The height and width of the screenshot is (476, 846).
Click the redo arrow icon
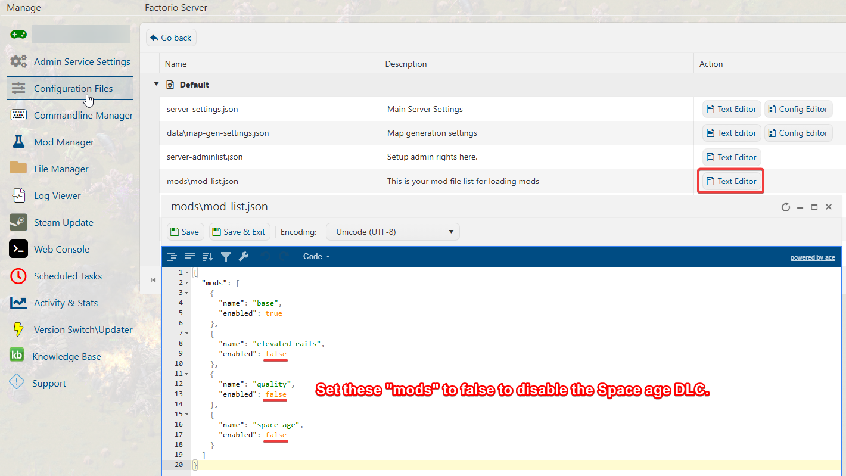click(x=284, y=257)
